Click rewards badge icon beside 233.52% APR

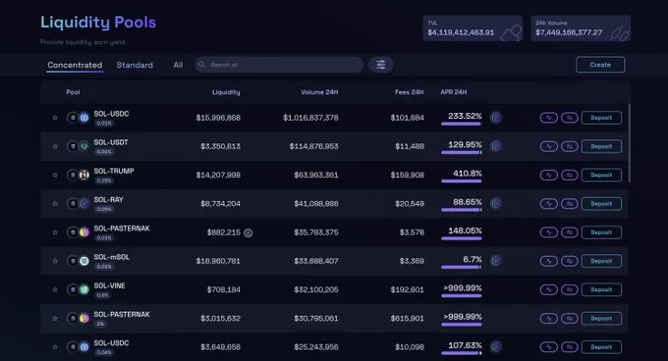click(x=495, y=118)
